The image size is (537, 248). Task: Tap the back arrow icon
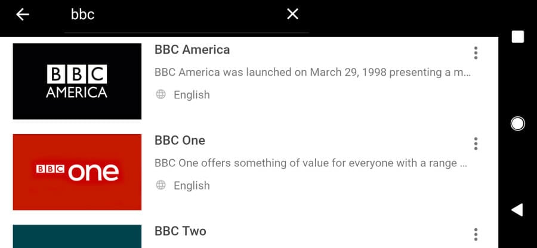[x=23, y=14]
